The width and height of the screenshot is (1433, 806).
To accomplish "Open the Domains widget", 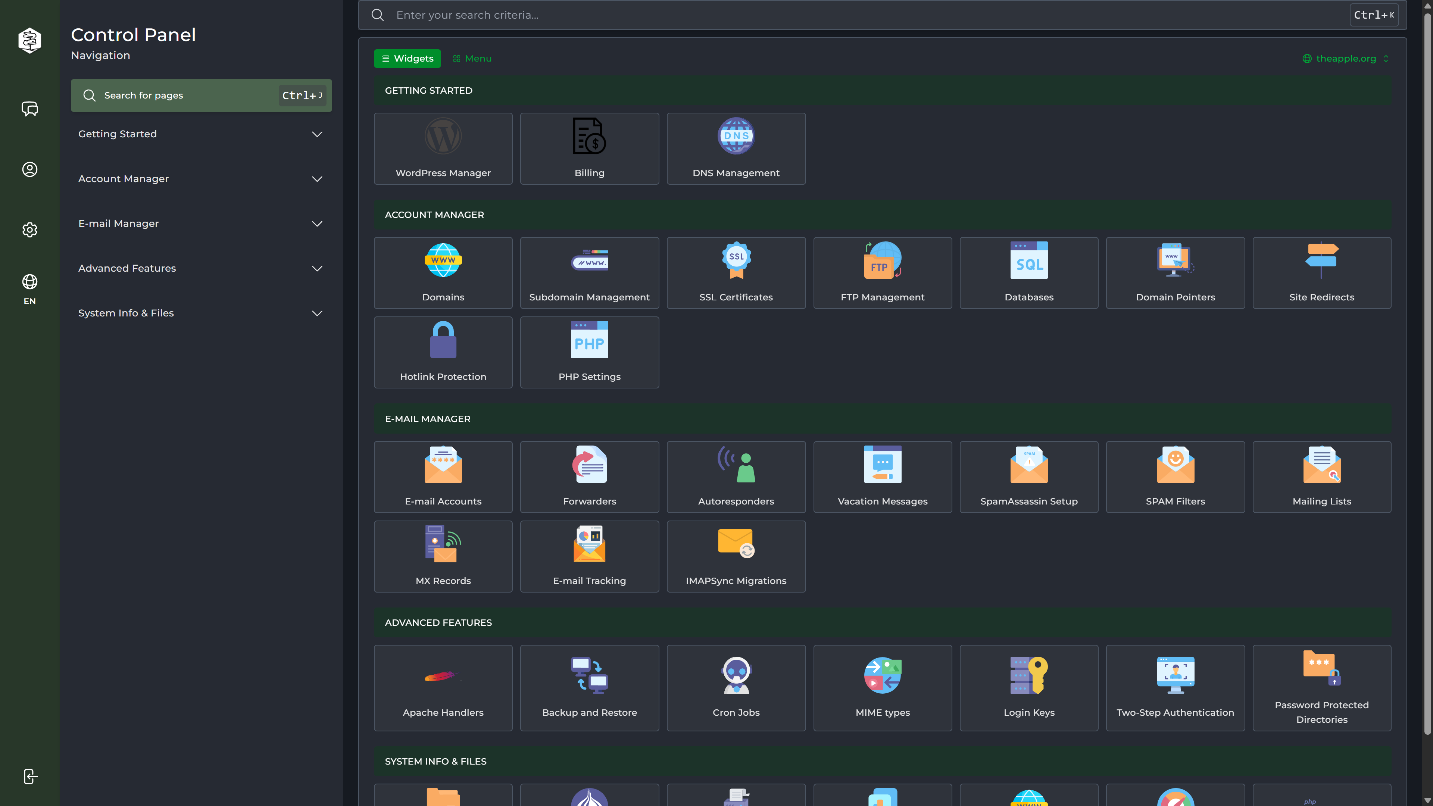I will pyautogui.click(x=443, y=272).
